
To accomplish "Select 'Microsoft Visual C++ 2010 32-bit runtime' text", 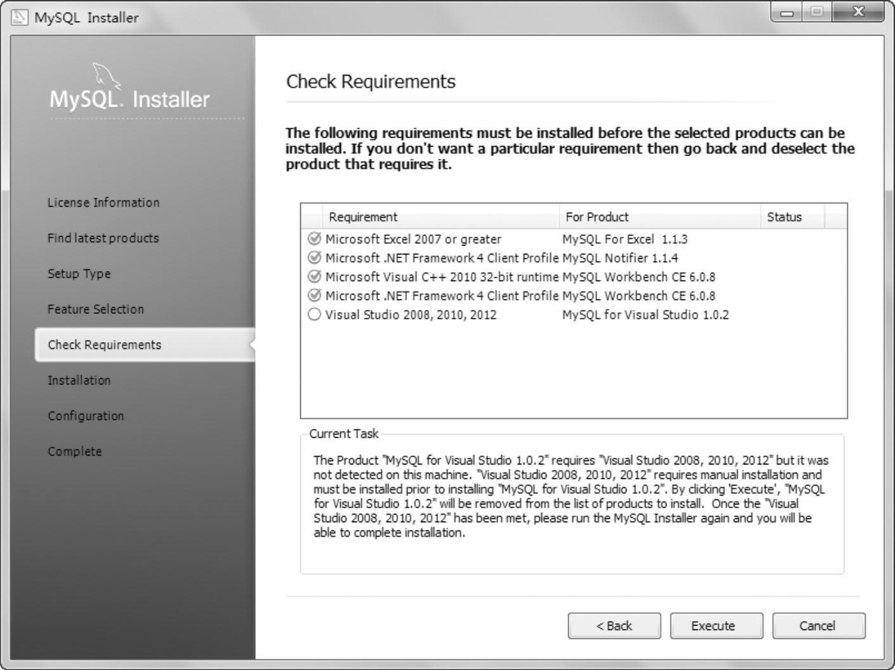I will click(x=442, y=277).
